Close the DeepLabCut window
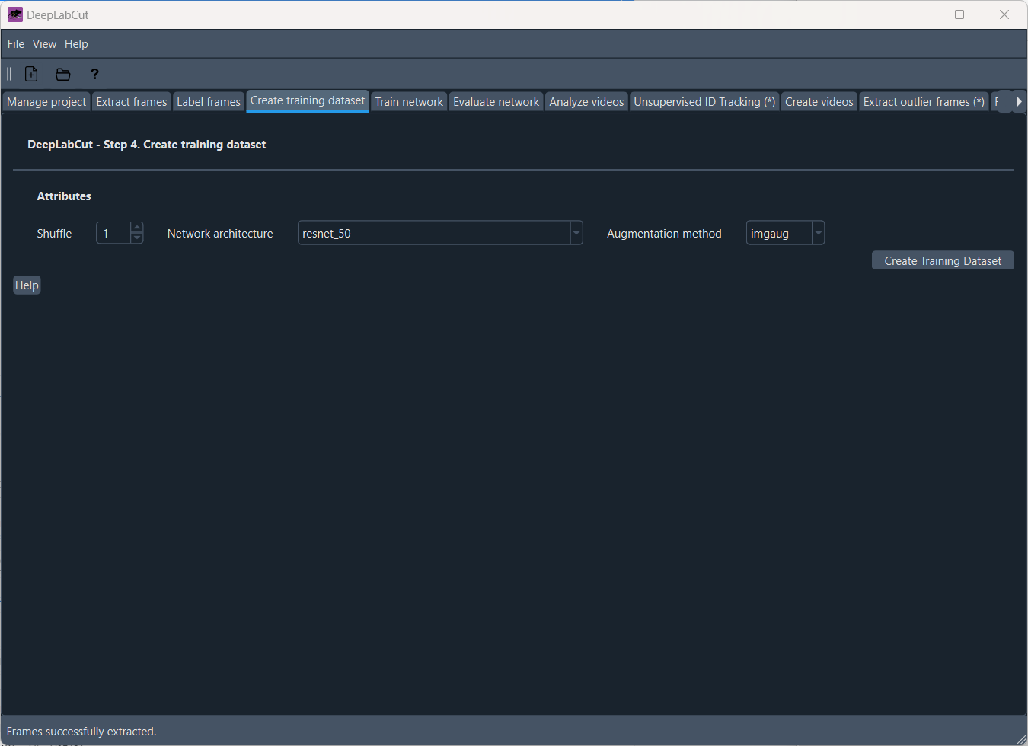The width and height of the screenshot is (1028, 746). tap(1004, 14)
